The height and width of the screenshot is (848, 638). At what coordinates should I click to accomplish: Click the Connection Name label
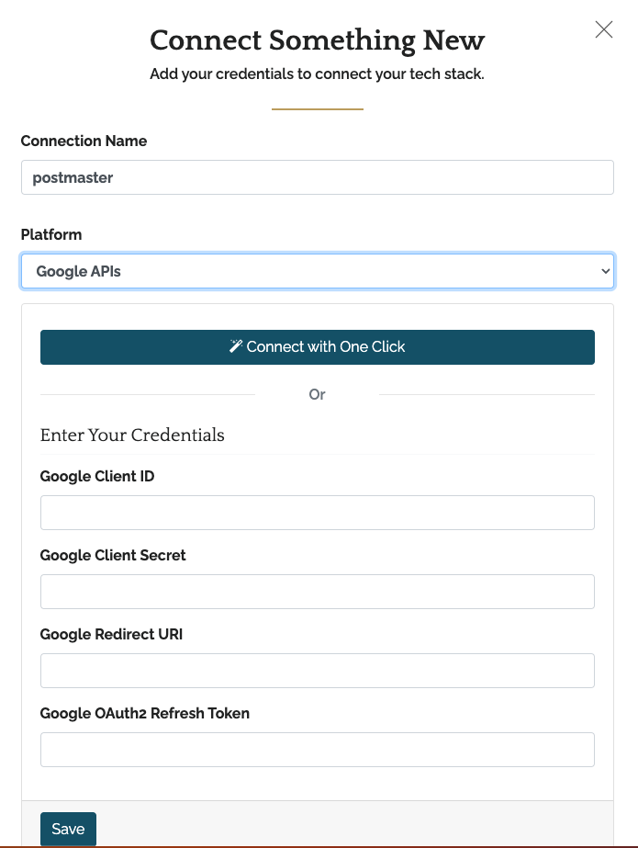[x=84, y=141]
